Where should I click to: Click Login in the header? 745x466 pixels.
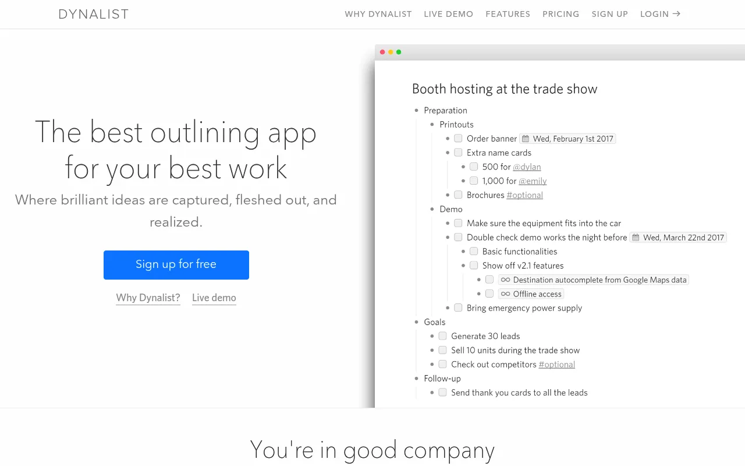tap(660, 14)
